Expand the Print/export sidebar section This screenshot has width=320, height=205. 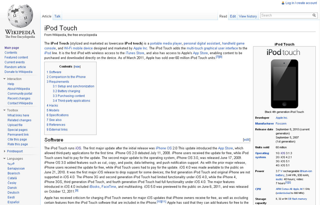(4, 151)
